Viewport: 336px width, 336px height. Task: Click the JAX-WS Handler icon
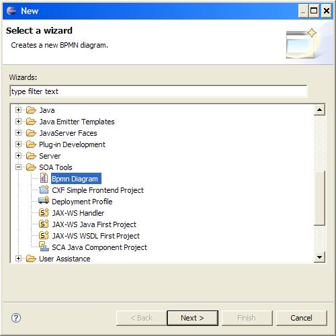[44, 212]
